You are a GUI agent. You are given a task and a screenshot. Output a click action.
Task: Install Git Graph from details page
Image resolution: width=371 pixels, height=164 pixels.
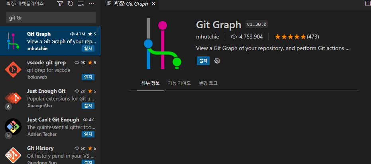(x=203, y=61)
